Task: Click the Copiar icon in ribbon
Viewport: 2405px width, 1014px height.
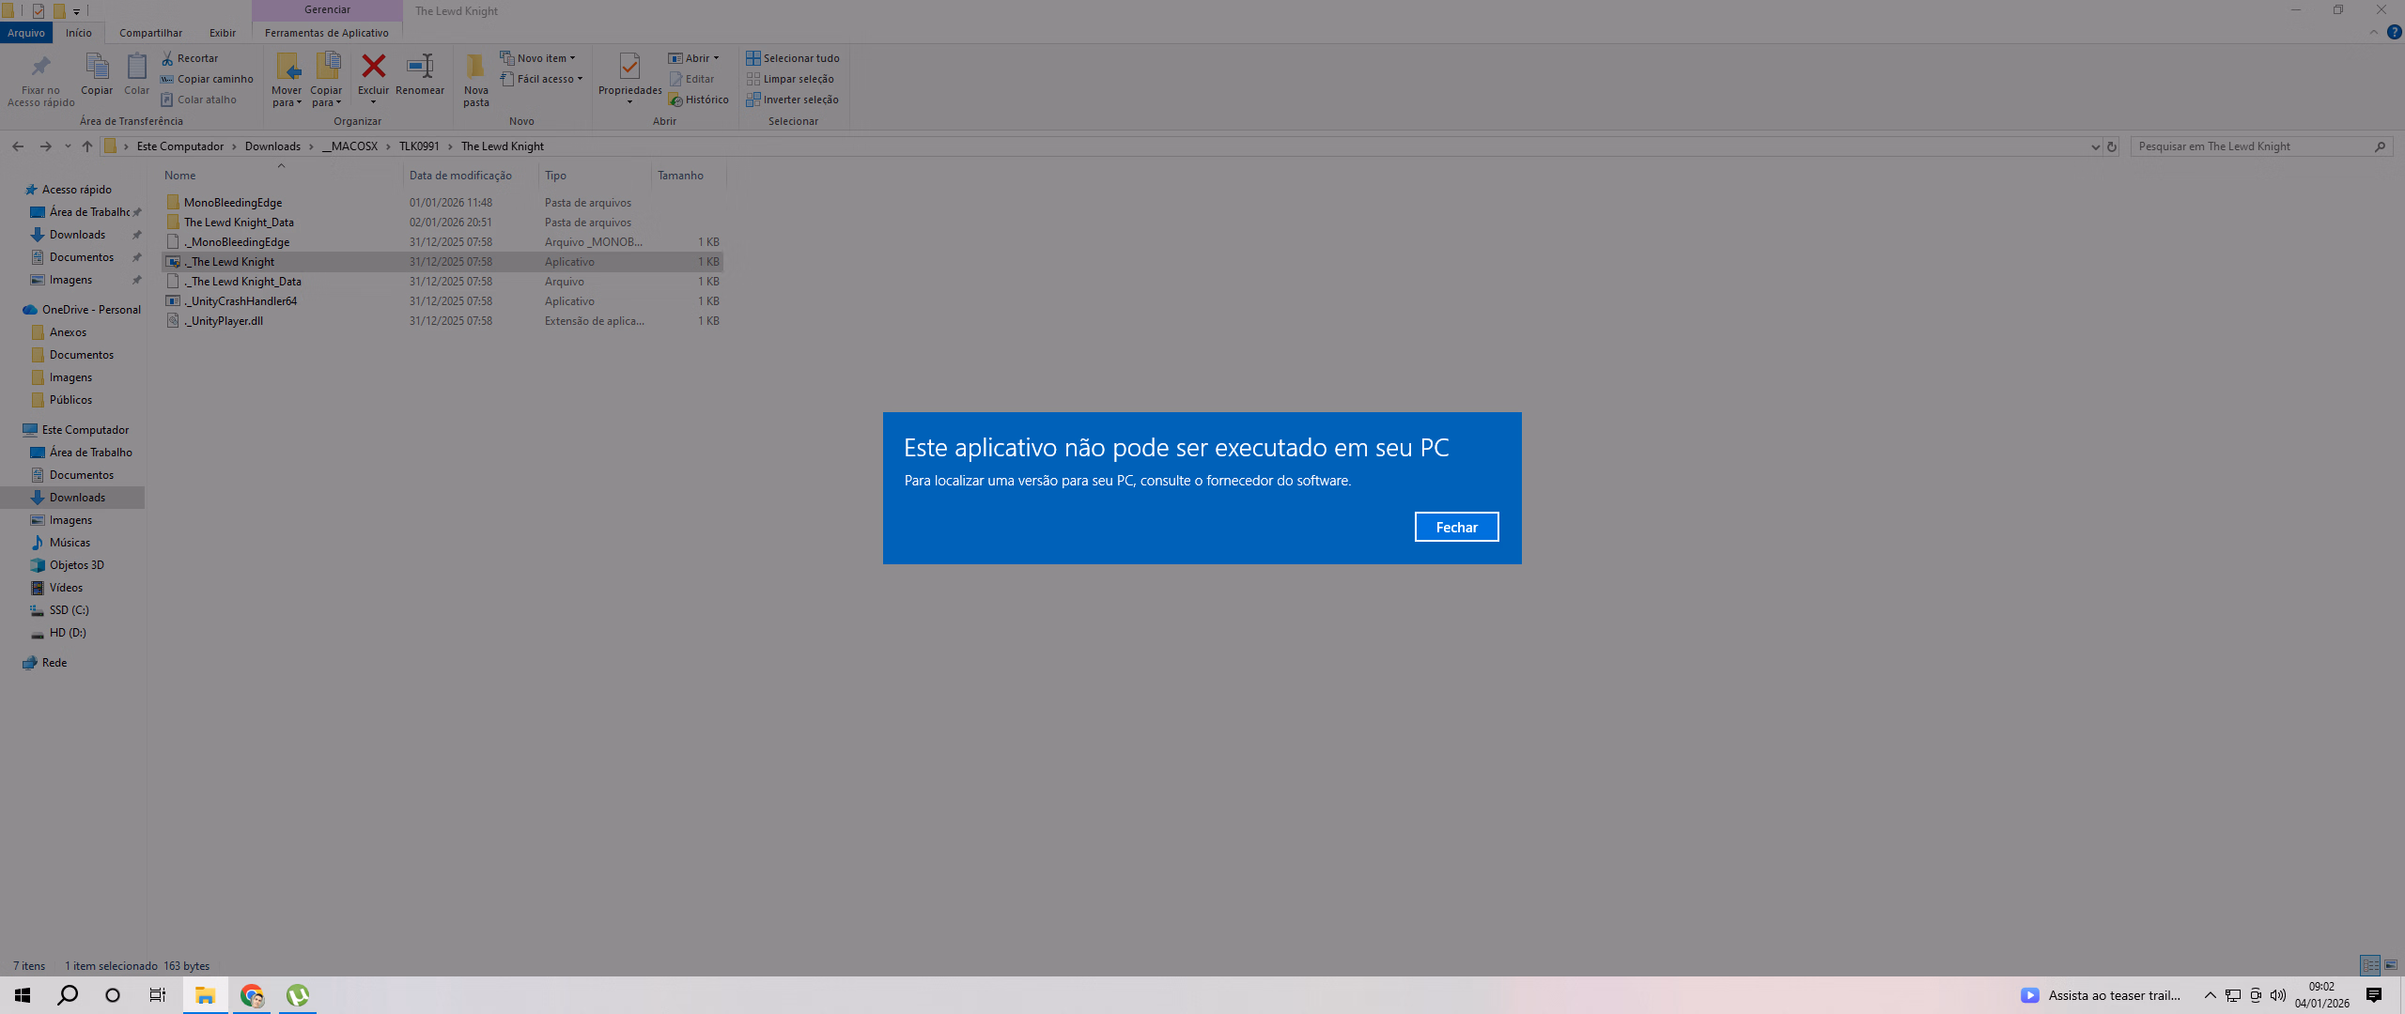Action: pyautogui.click(x=97, y=67)
